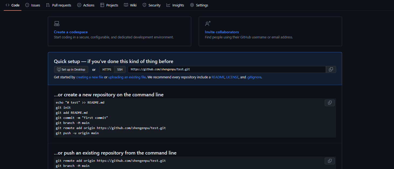
Task: Click the 'echo "# test" >> README.md' line
Action: point(80,102)
